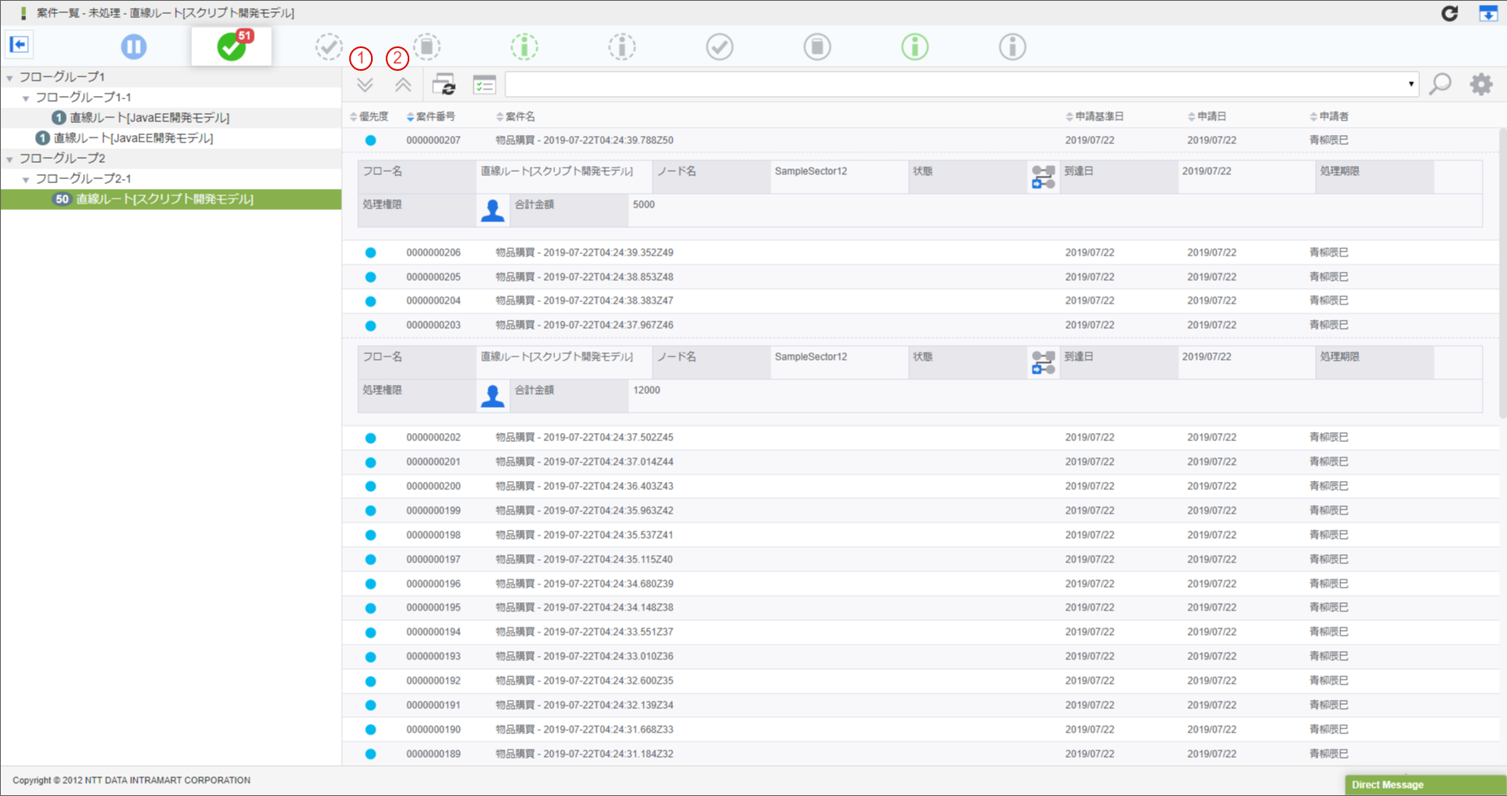Collapse the フローグループ1 tree node
Screen dimensions: 1507x796
pos(10,77)
